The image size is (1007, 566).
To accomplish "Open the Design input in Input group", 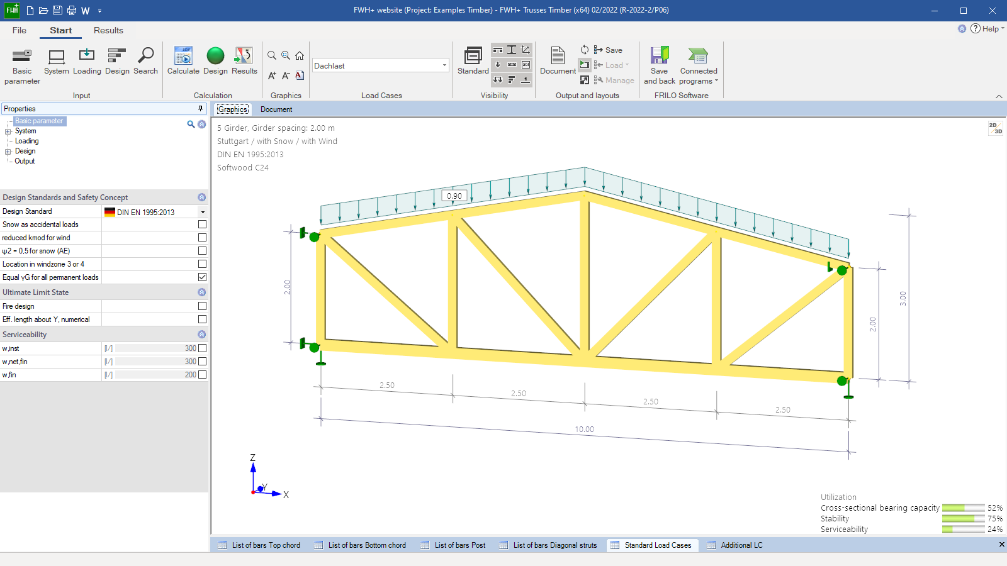I will [x=117, y=62].
